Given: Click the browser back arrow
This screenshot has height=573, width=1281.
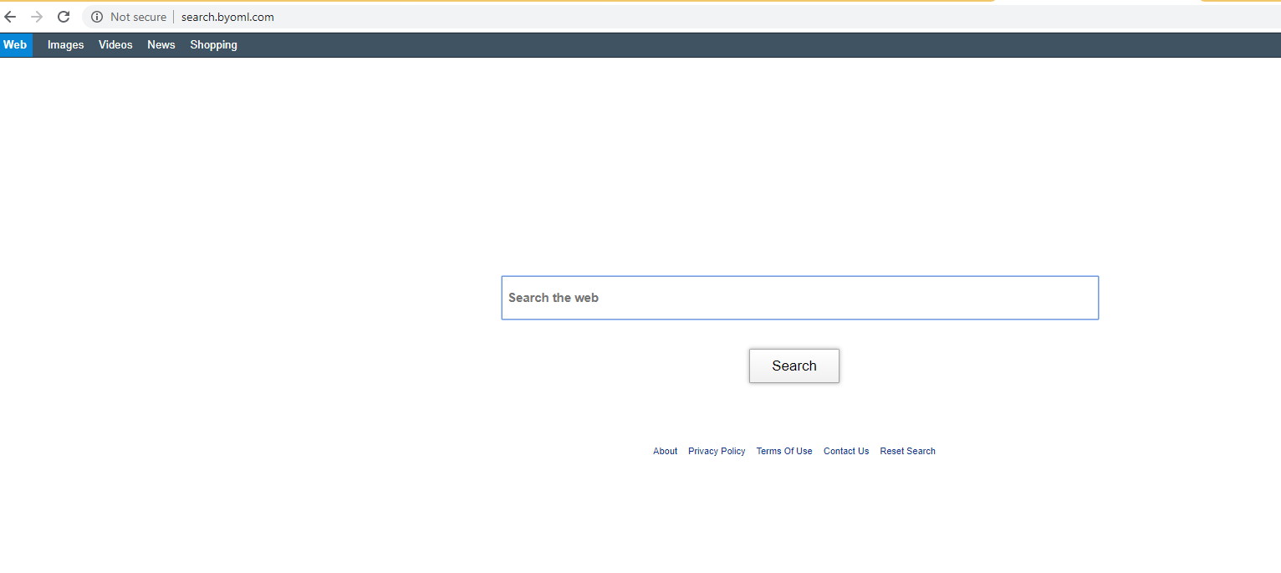Looking at the screenshot, I should coord(11,17).
